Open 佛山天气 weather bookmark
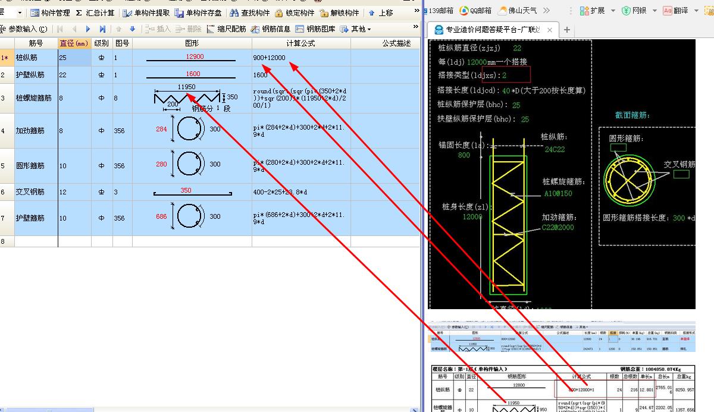This screenshot has width=714, height=412. click(x=518, y=11)
